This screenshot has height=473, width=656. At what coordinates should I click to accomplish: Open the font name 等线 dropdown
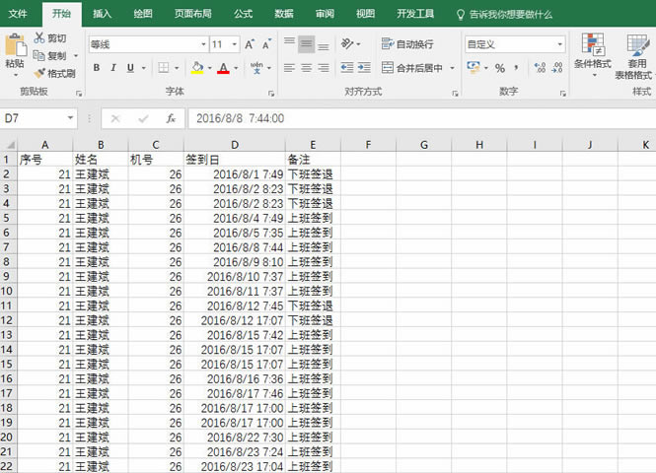[x=203, y=44]
